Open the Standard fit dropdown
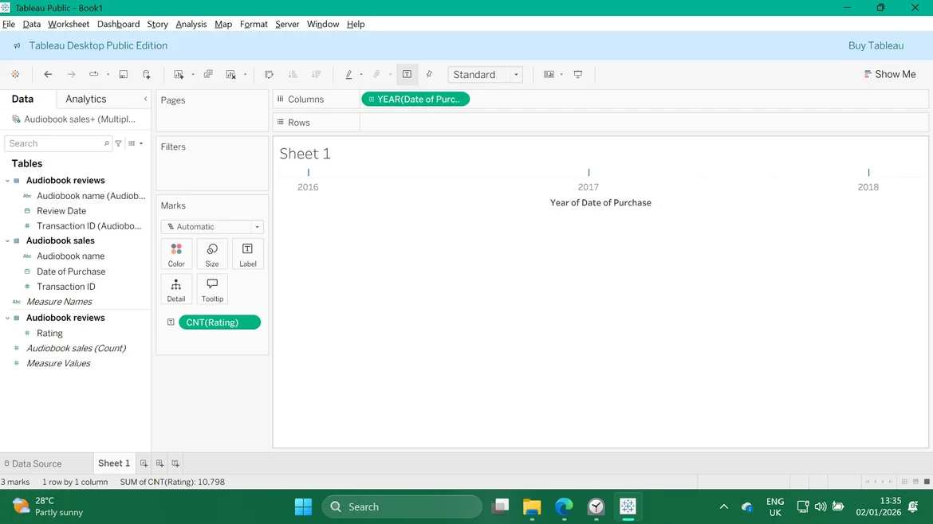The width and height of the screenshot is (933, 524). [485, 74]
